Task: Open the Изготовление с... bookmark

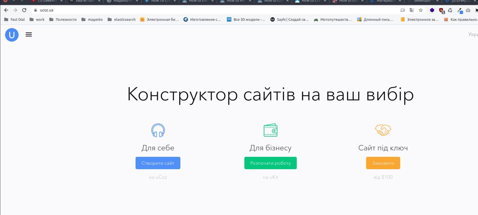Action: coord(202,19)
